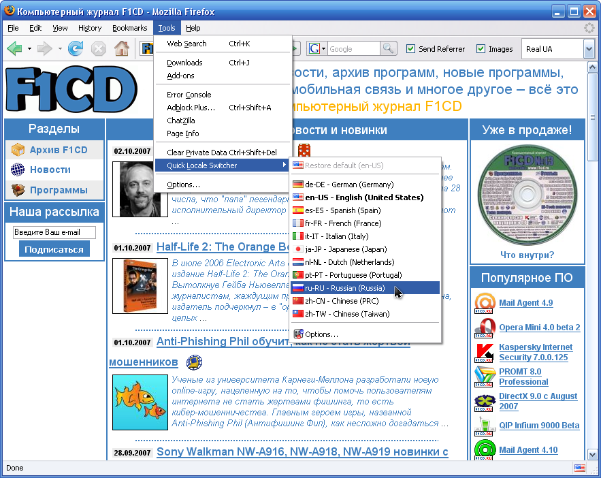Open the search engine dropdown arrow

pos(323,48)
